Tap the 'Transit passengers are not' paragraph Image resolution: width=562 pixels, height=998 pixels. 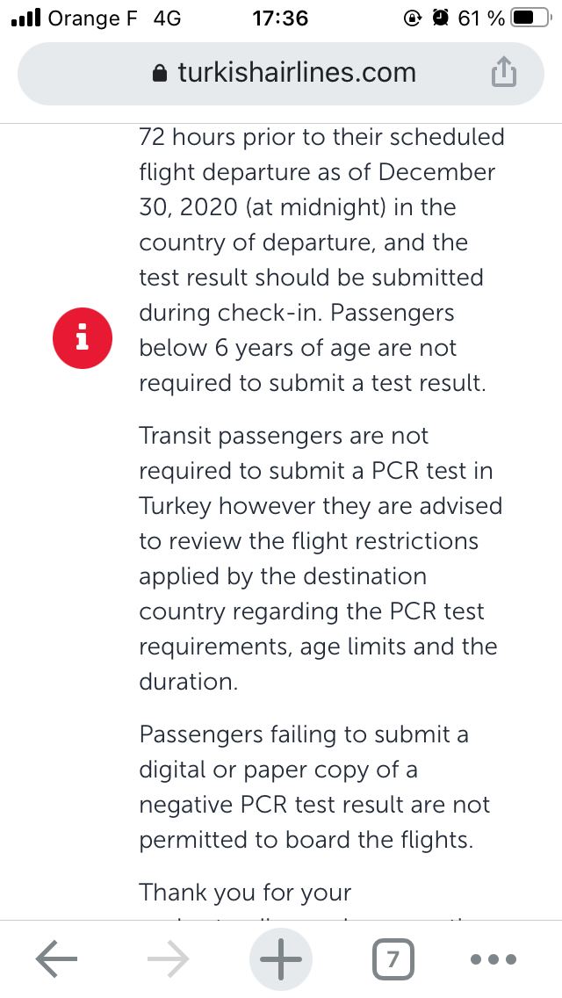[x=321, y=558]
